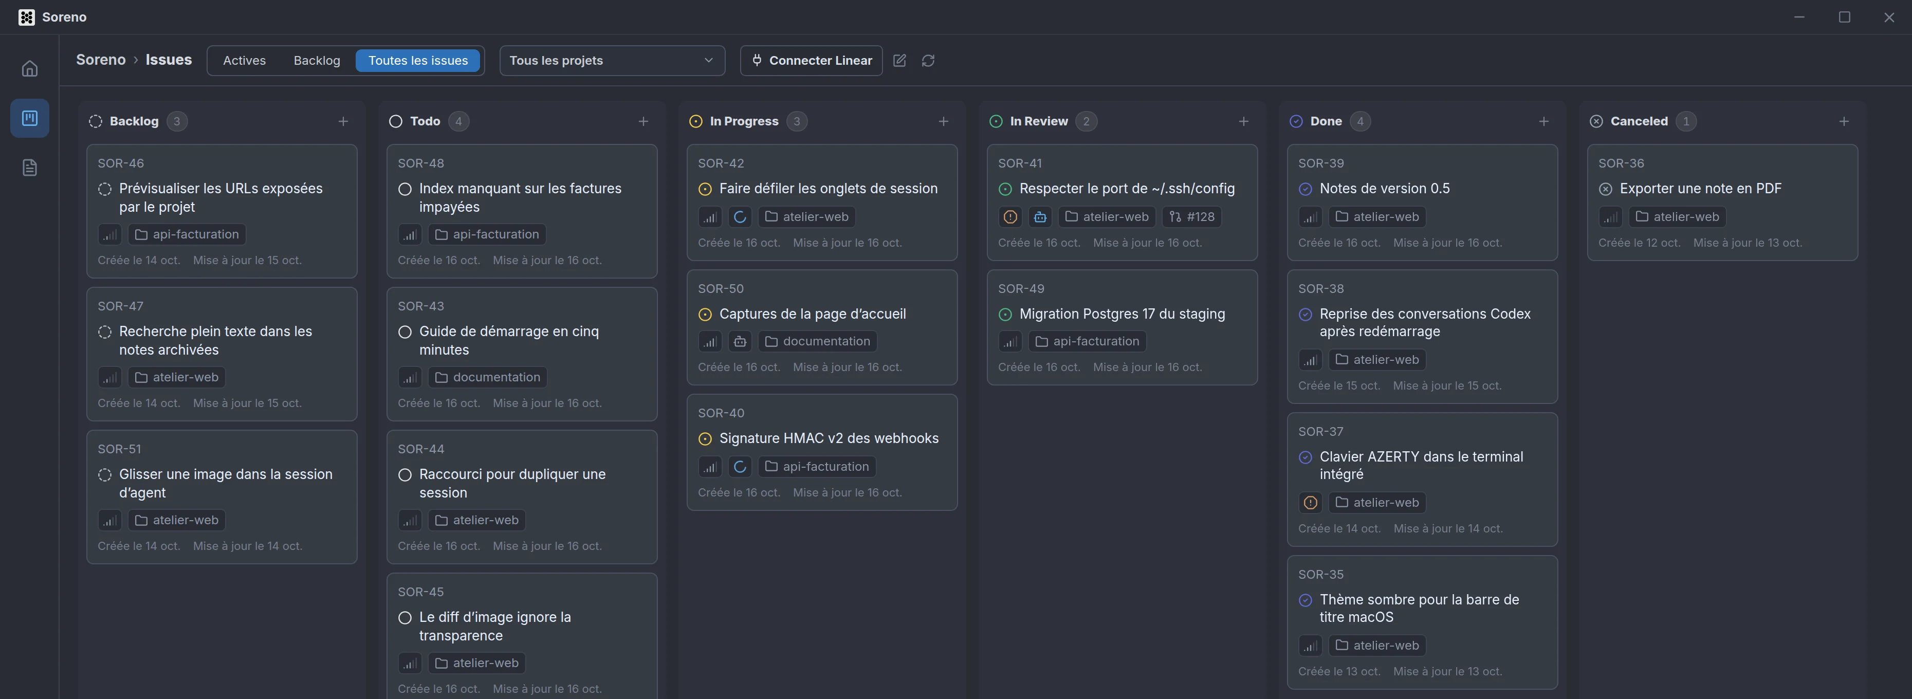Click the compose new issue pencil icon
The width and height of the screenshot is (1912, 699).
point(899,61)
